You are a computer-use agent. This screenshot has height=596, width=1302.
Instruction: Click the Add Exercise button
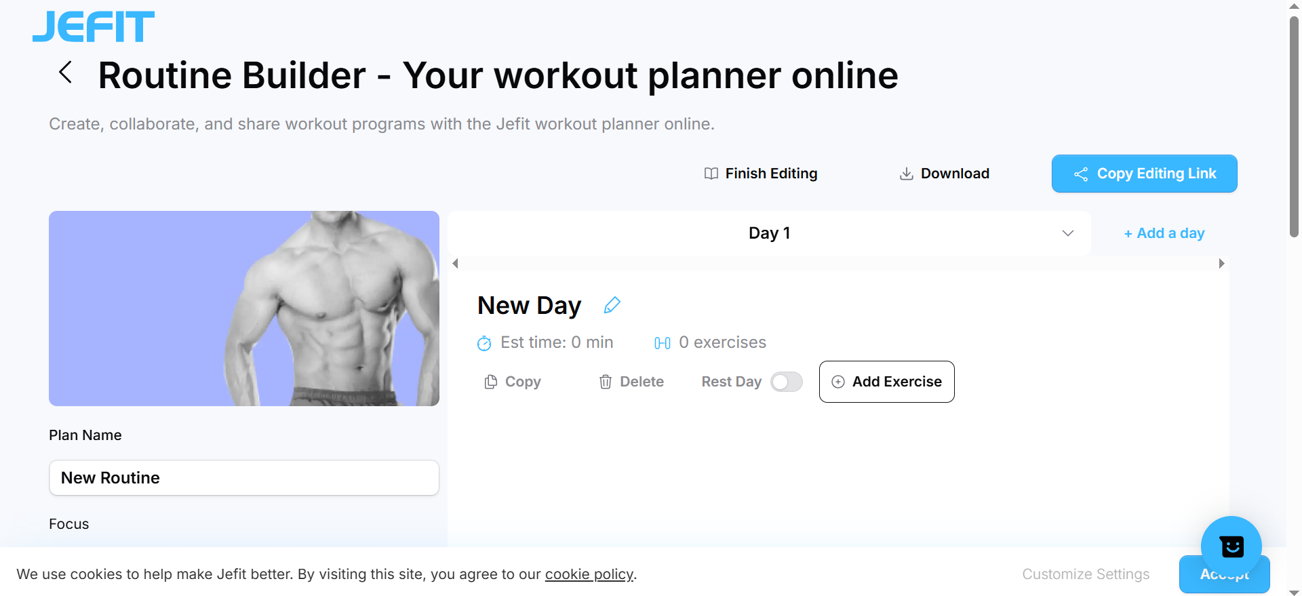pyautogui.click(x=886, y=382)
